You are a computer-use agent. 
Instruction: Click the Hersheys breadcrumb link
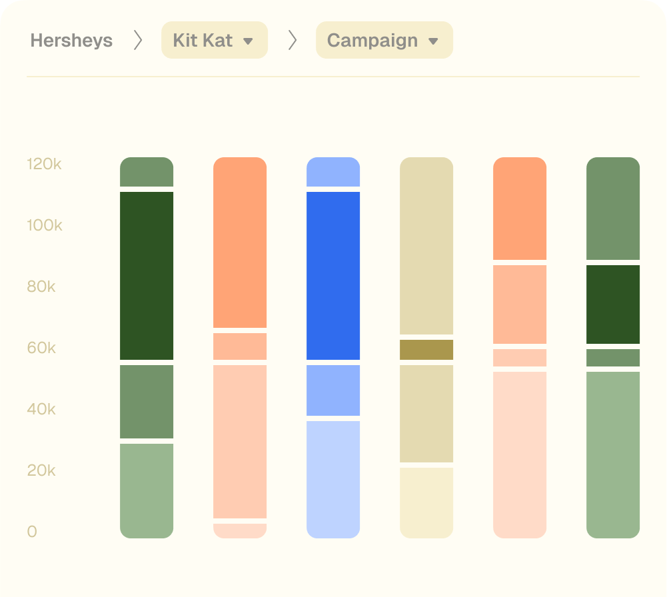pos(71,40)
